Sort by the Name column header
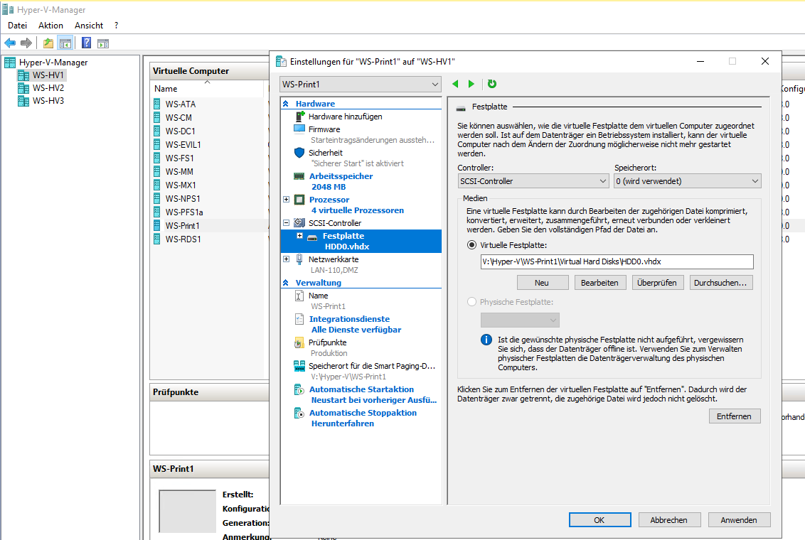Image resolution: width=805 pixels, height=540 pixels. (206, 89)
